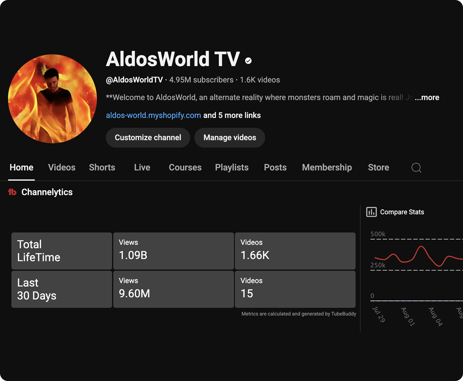Switch to the Shorts tab
Viewport: 463px width, 381px height.
pos(102,167)
